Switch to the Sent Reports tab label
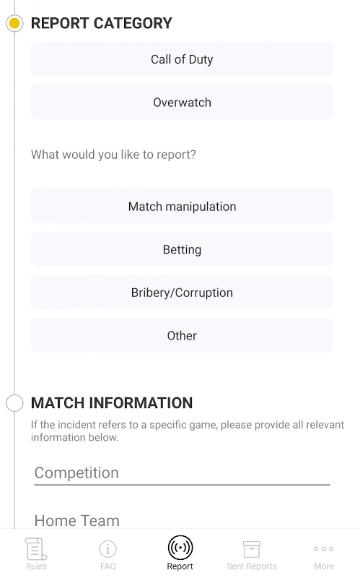Image resolution: width=360 pixels, height=578 pixels. (252, 566)
